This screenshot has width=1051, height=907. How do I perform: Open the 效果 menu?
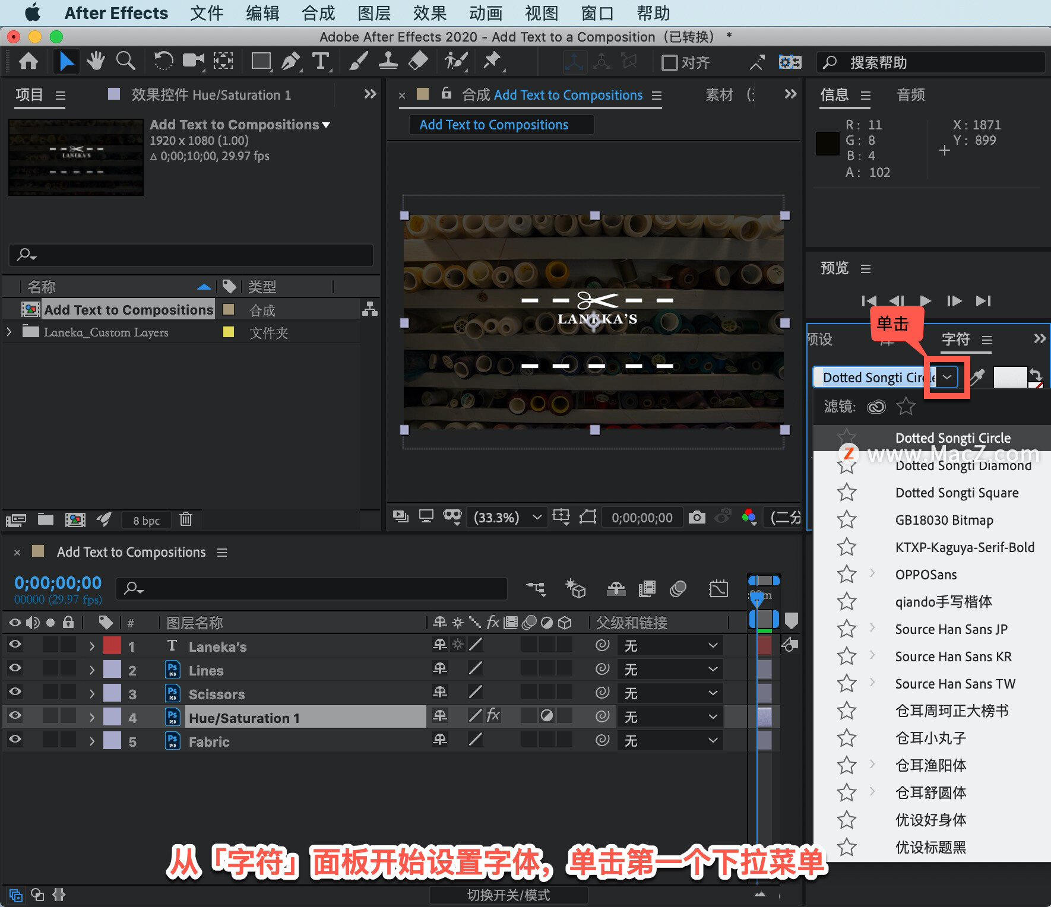coord(430,13)
